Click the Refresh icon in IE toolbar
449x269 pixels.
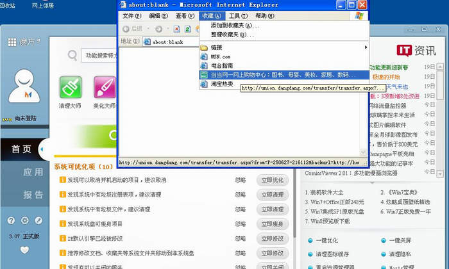[x=187, y=29]
